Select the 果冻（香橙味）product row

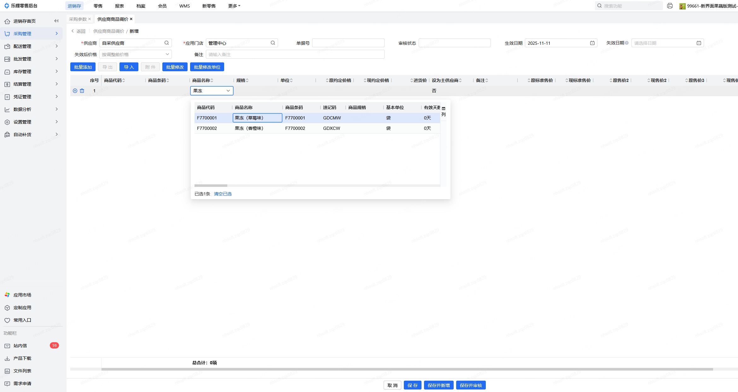point(249,128)
